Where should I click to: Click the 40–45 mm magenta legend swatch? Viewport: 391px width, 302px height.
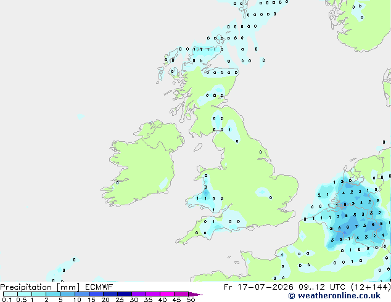click(x=167, y=294)
